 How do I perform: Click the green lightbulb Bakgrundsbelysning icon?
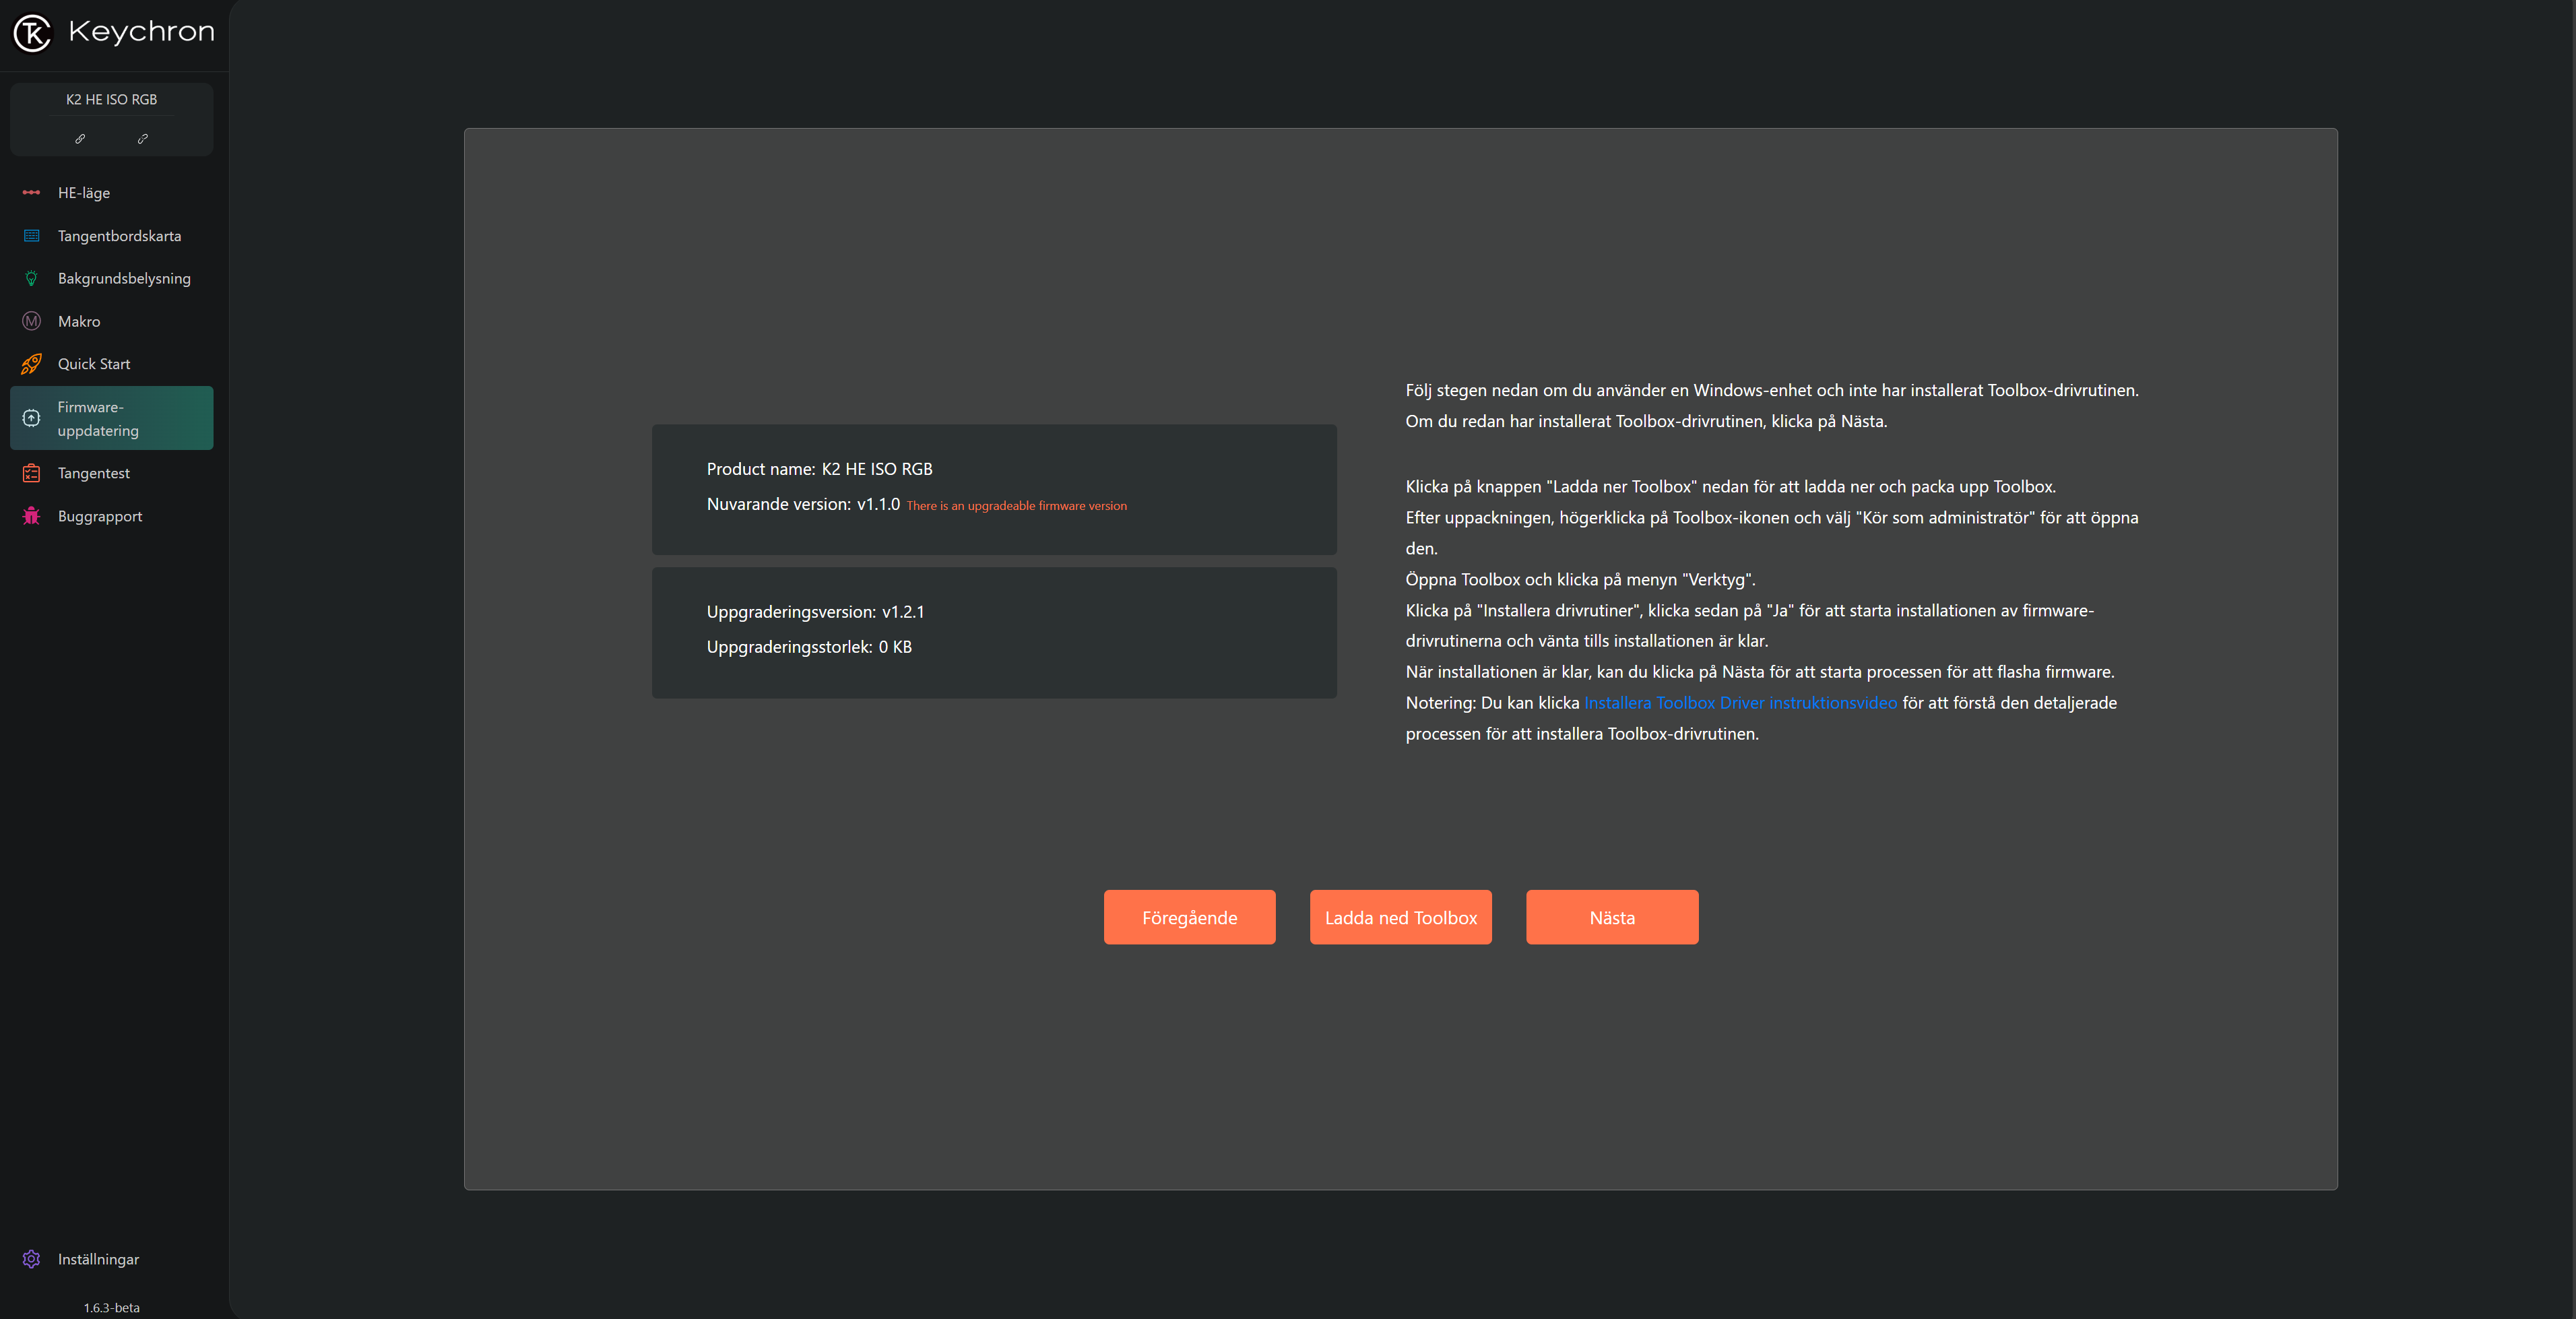click(31, 278)
